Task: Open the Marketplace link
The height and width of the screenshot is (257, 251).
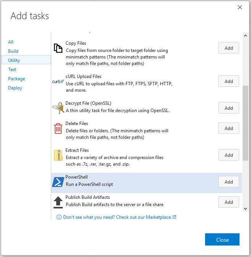Action: [x=119, y=217]
